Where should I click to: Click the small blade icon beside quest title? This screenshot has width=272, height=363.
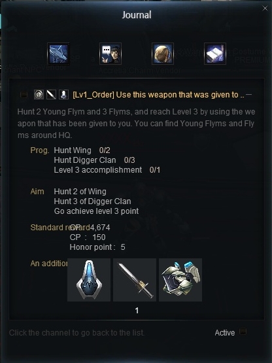coord(51,95)
